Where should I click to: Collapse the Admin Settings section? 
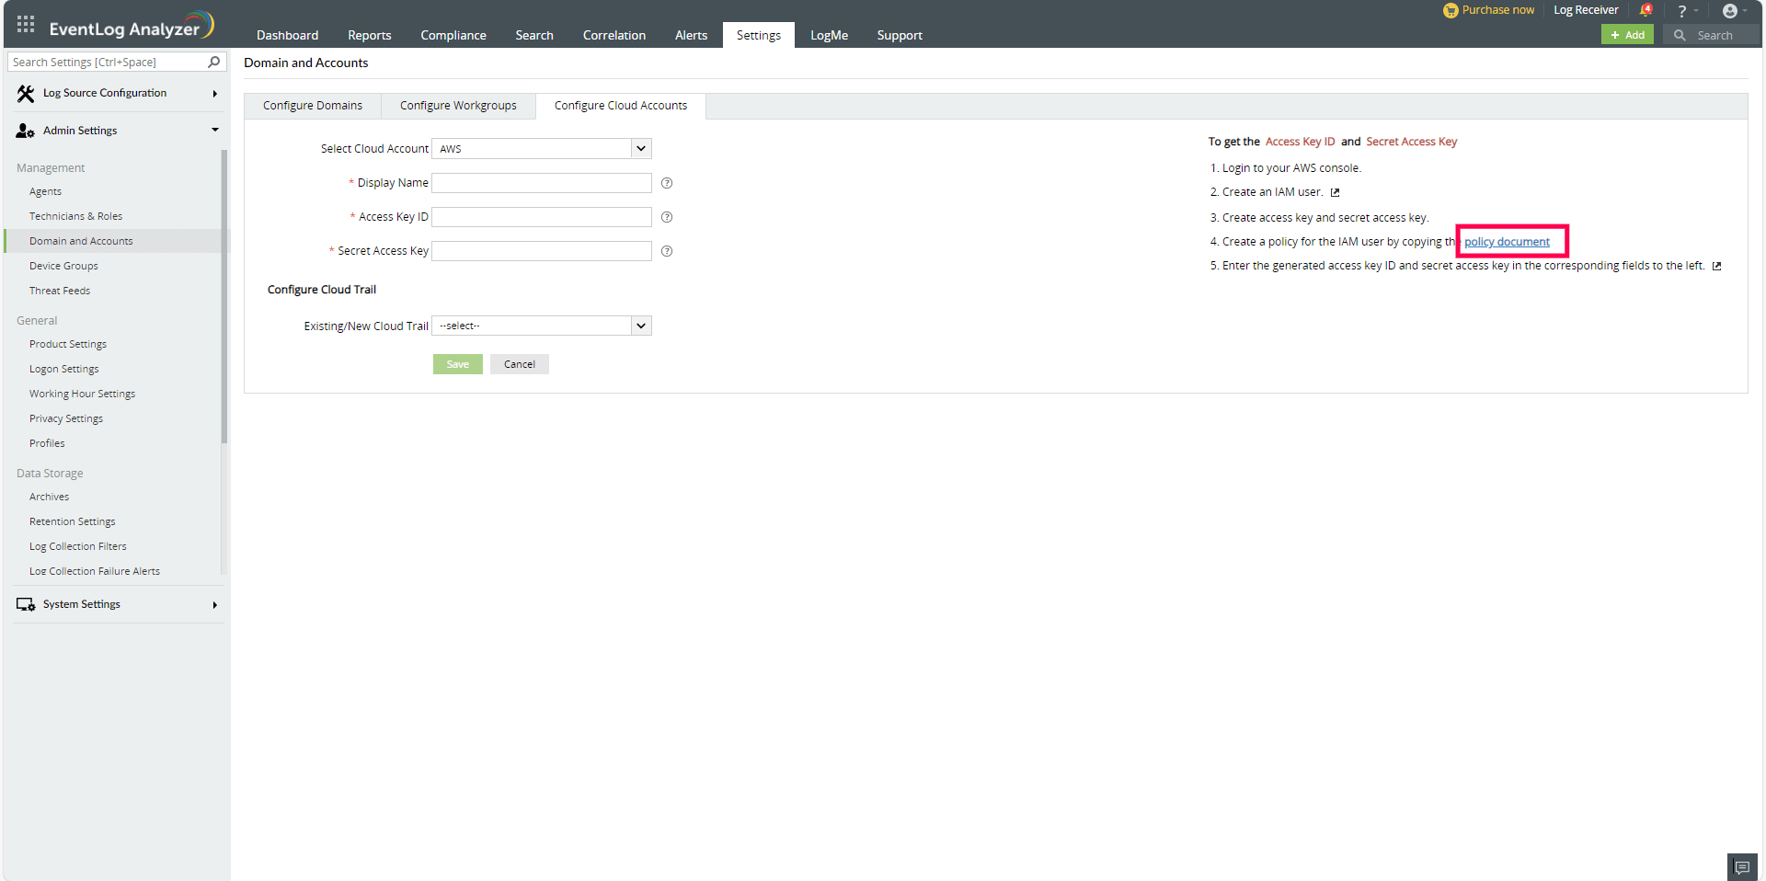point(215,130)
